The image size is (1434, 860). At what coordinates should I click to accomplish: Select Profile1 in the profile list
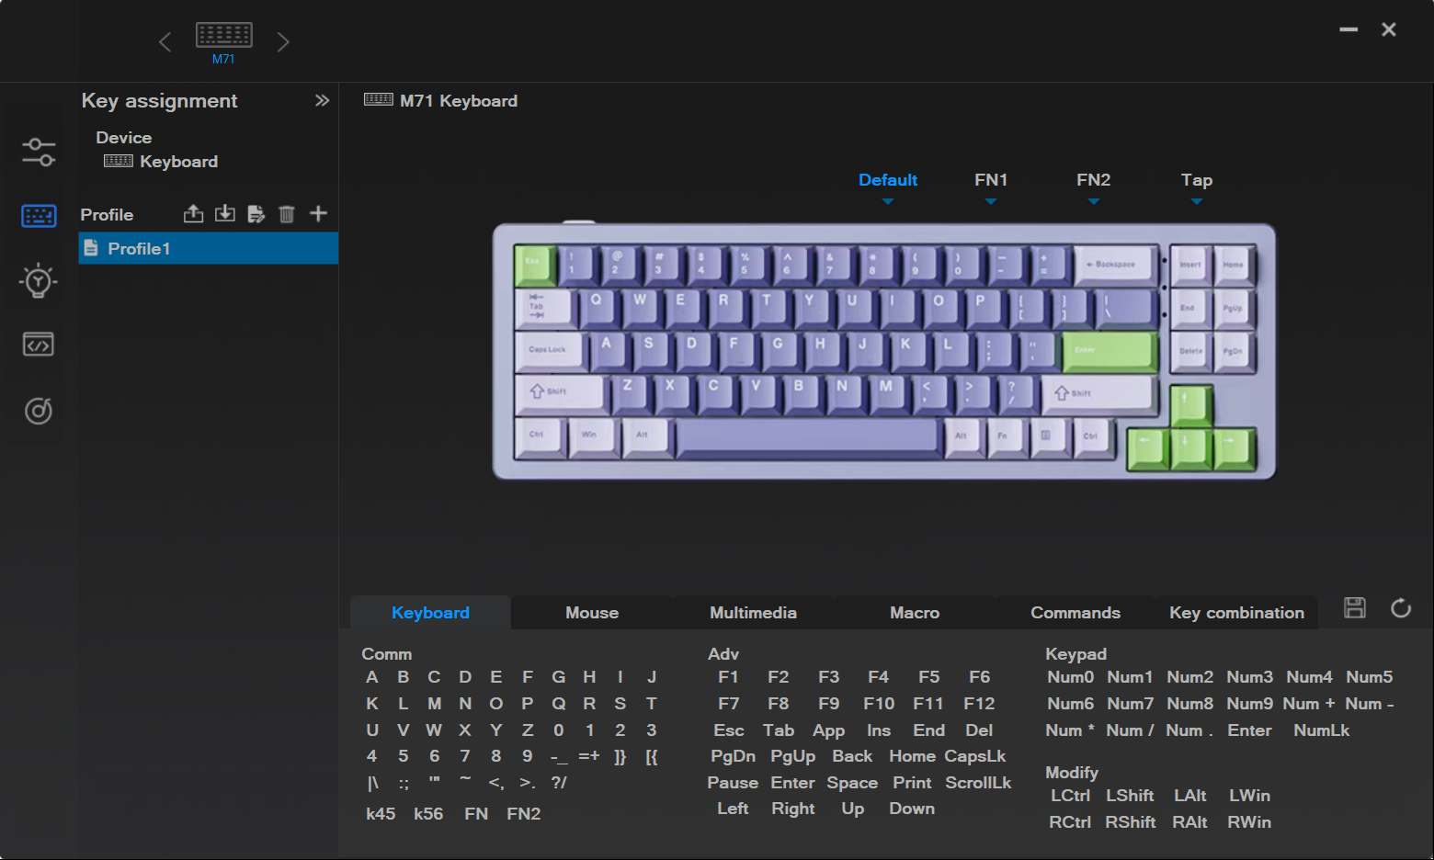(209, 248)
